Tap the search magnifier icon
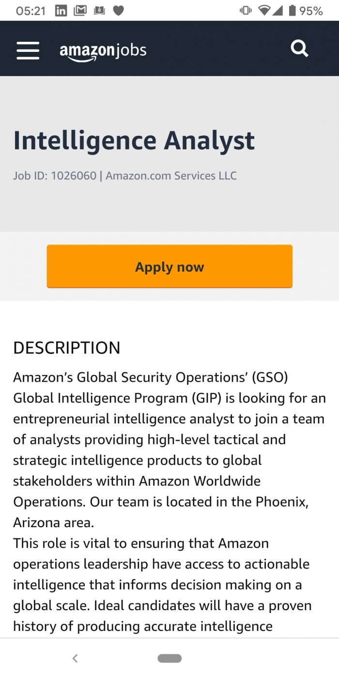The height and width of the screenshot is (679, 339). pyautogui.click(x=299, y=49)
